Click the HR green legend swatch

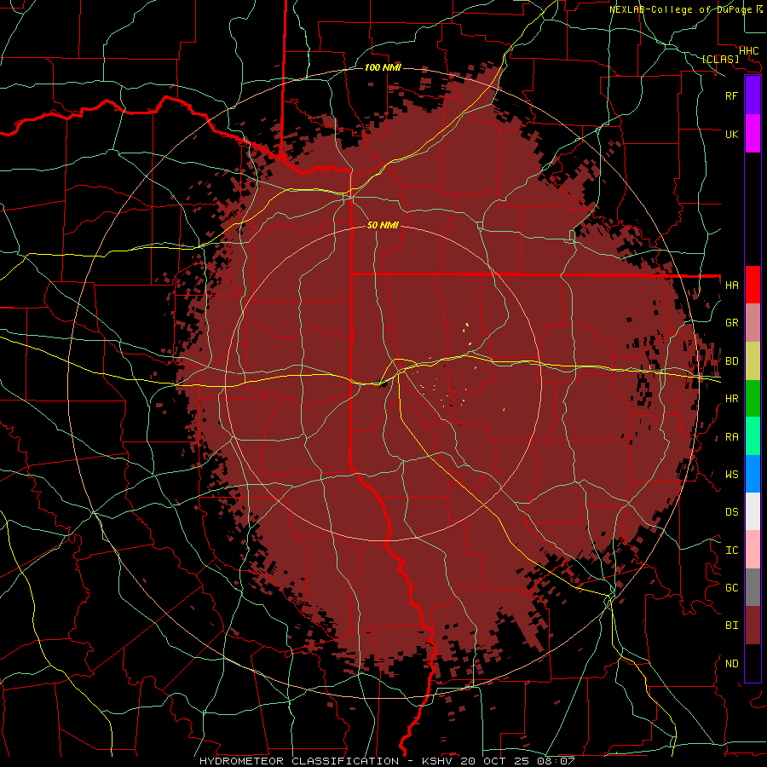click(753, 399)
